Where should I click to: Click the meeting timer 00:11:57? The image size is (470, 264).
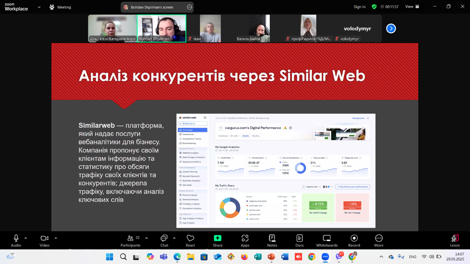tap(389, 7)
